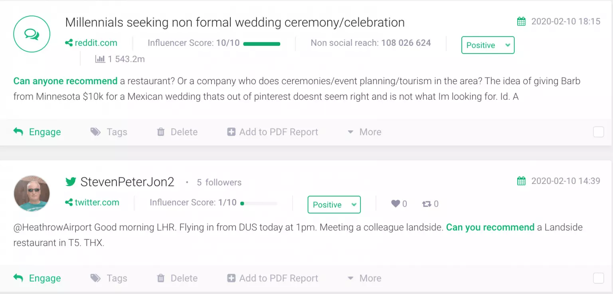
Task: Click the calendar icon beside 2020-02-10 18:15
Action: (x=521, y=22)
